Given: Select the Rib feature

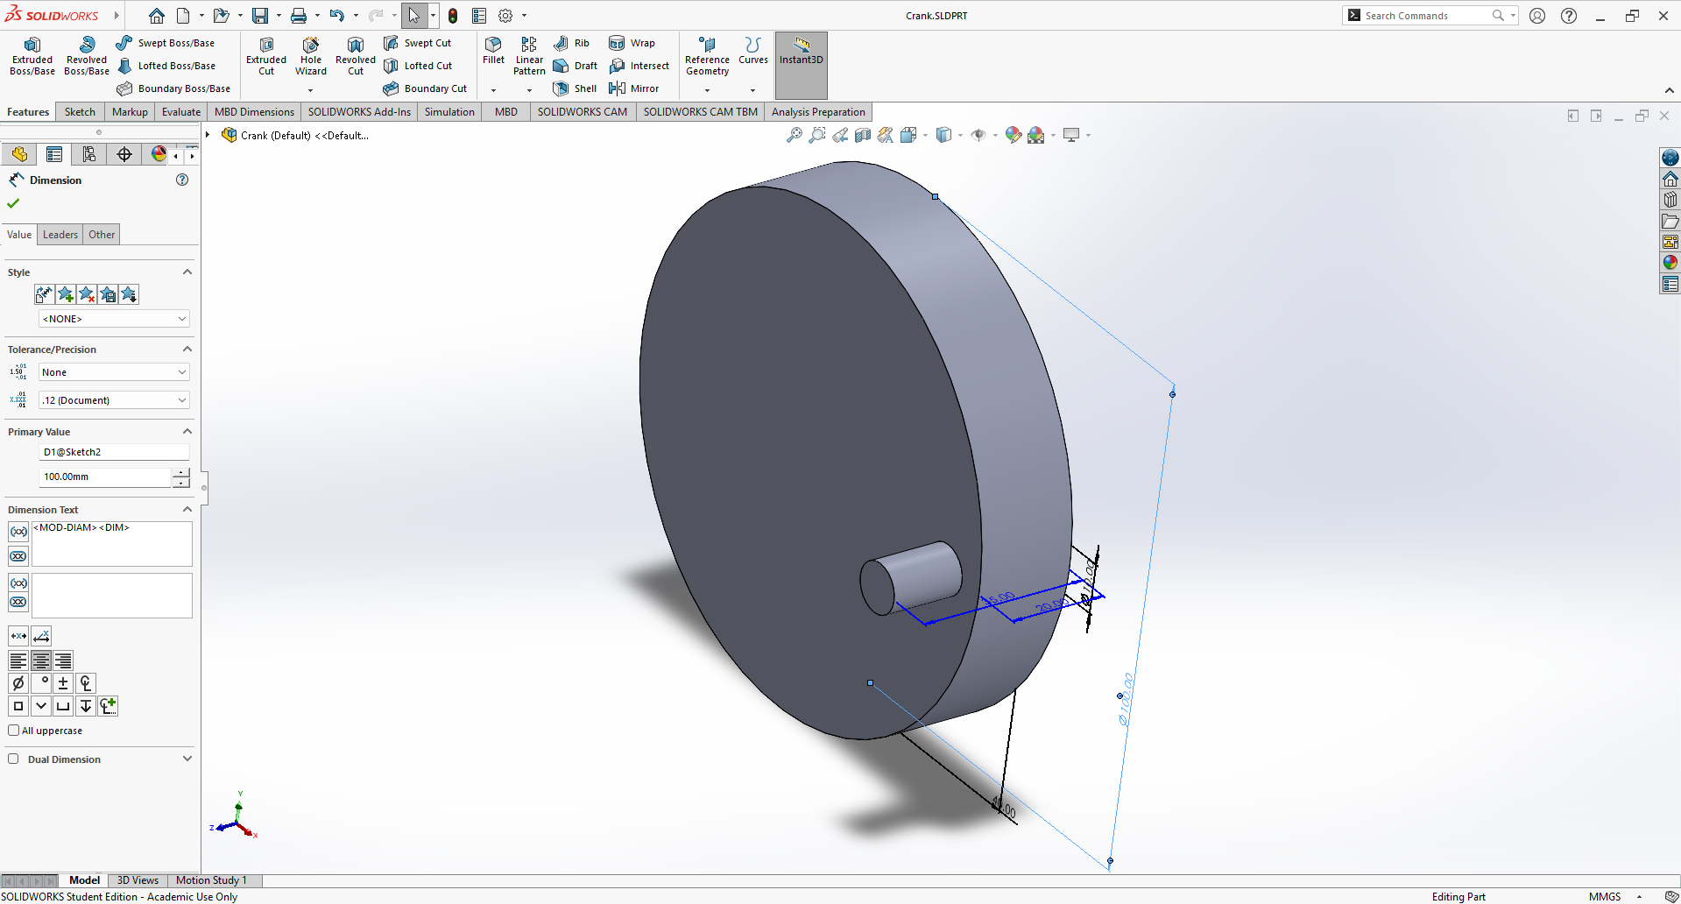Looking at the screenshot, I should 571,43.
